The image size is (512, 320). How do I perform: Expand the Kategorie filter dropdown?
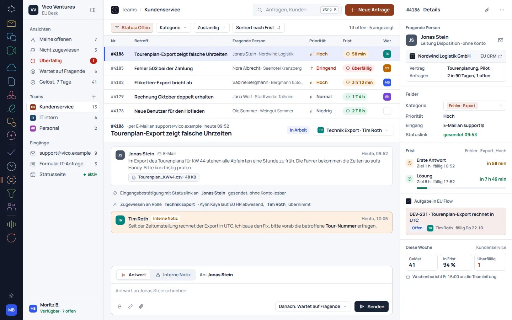coord(173,28)
